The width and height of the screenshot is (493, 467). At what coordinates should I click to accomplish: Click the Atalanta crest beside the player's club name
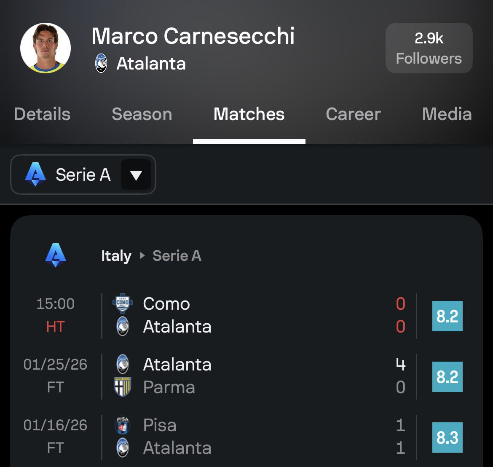(101, 64)
